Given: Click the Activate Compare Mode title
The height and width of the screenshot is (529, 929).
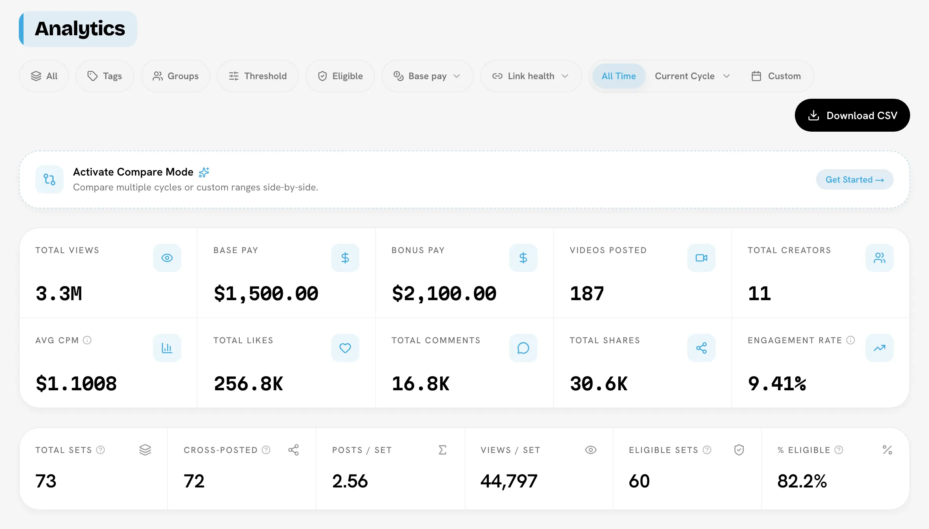Looking at the screenshot, I should pyautogui.click(x=133, y=172).
